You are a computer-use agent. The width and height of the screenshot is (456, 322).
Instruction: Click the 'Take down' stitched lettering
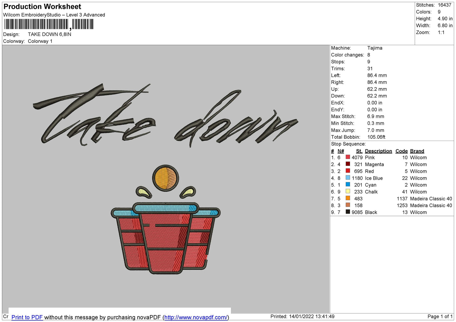[x=165, y=115]
